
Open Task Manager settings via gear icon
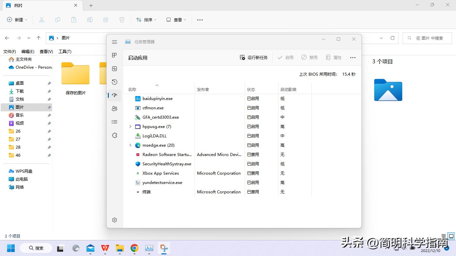[x=115, y=220]
